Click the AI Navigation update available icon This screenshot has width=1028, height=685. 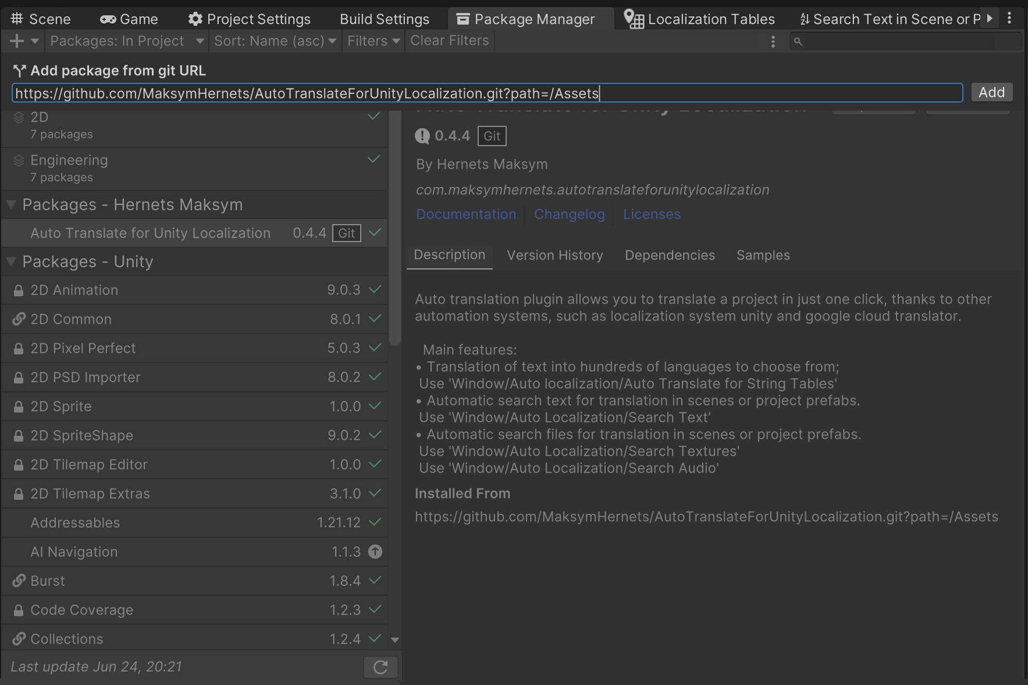pos(375,552)
